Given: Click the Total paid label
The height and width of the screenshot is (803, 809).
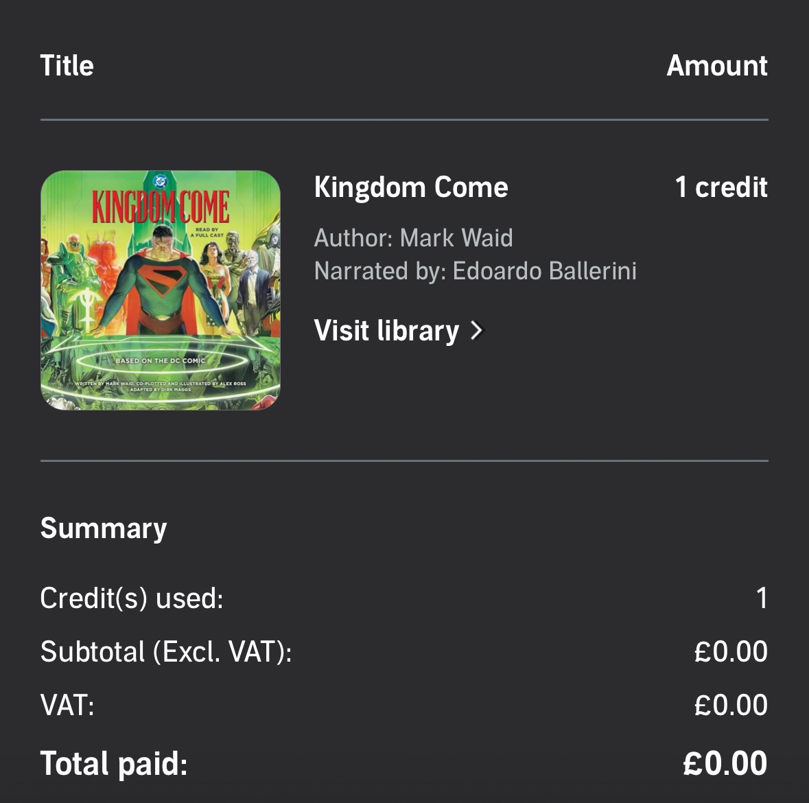Looking at the screenshot, I should [x=114, y=764].
